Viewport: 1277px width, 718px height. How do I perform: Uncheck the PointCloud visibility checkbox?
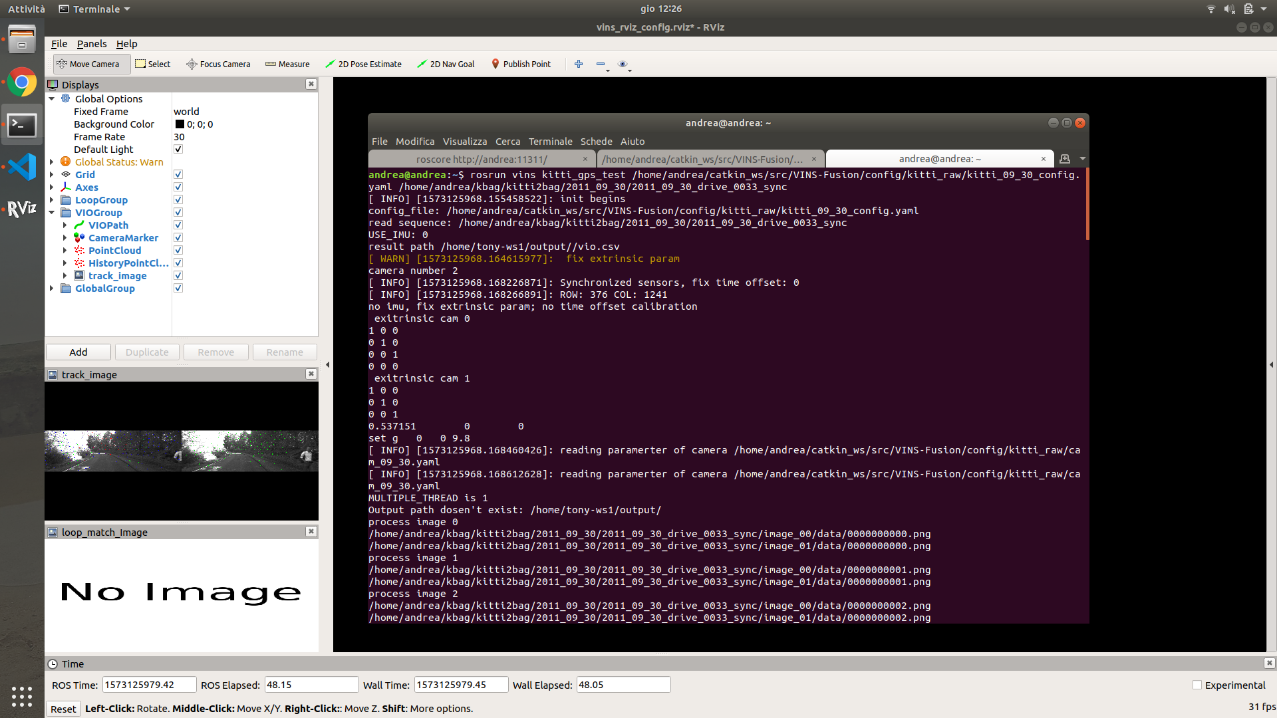178,249
